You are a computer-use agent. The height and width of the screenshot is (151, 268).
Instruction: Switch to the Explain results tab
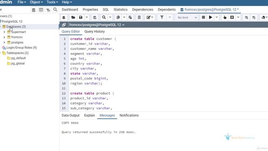pyautogui.click(x=89, y=115)
